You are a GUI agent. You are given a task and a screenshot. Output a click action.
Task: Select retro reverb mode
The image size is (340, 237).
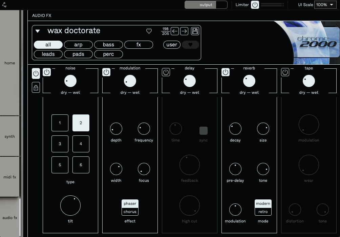click(x=263, y=212)
